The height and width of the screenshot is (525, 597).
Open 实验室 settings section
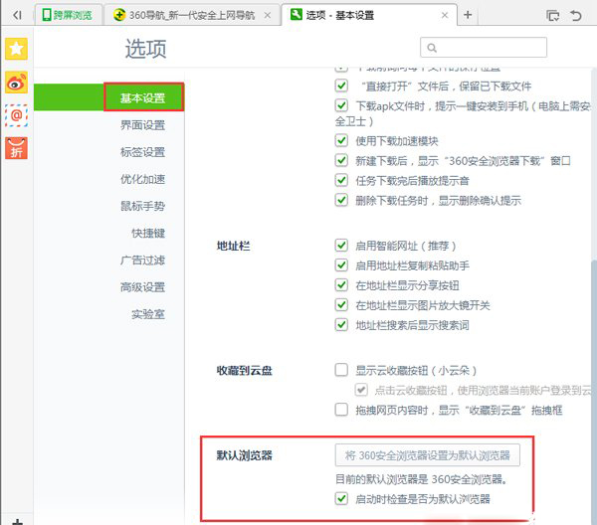click(x=148, y=314)
